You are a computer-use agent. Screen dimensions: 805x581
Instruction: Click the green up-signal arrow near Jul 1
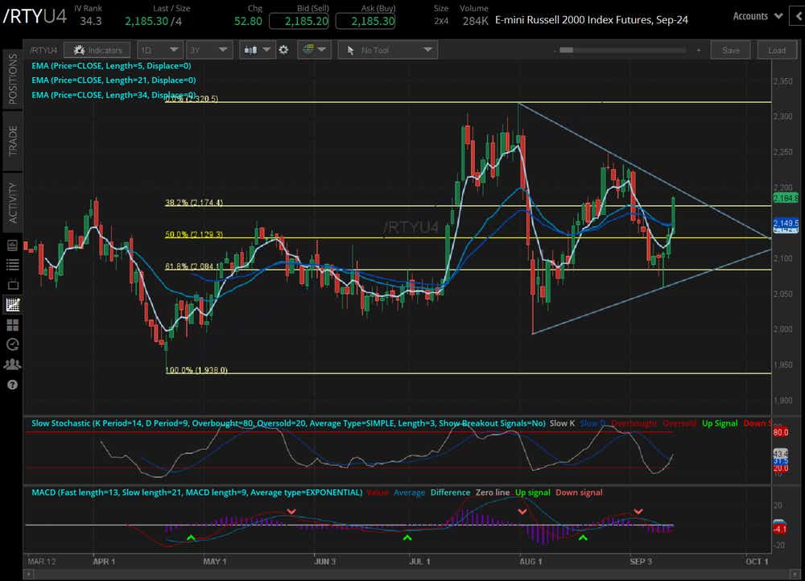pos(407,538)
